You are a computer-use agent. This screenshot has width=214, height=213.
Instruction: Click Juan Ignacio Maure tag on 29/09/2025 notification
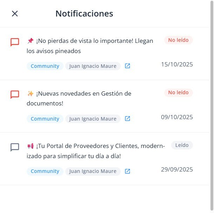pos(93,171)
